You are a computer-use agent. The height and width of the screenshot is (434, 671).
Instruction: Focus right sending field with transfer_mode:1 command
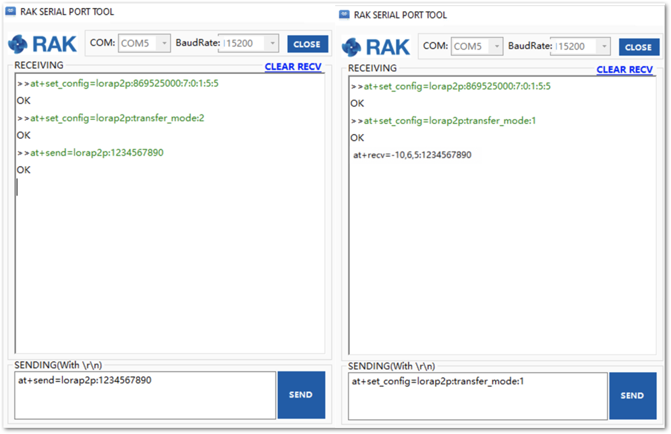tap(477, 396)
